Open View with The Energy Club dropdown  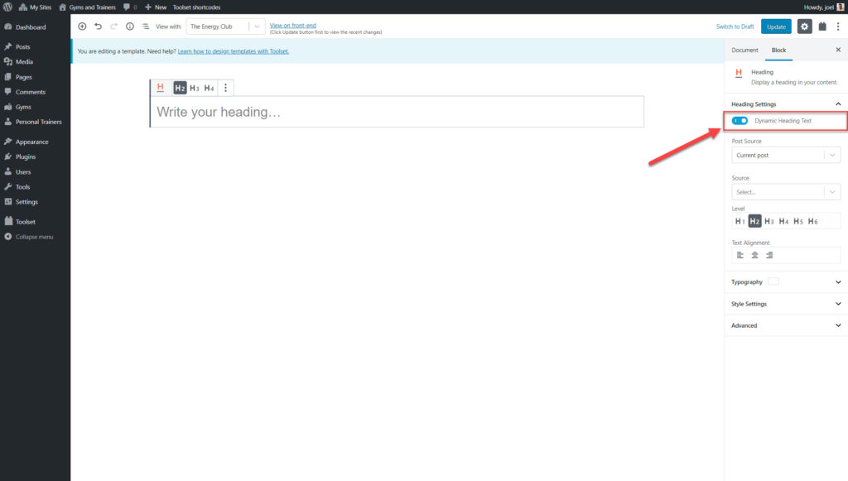pos(225,26)
